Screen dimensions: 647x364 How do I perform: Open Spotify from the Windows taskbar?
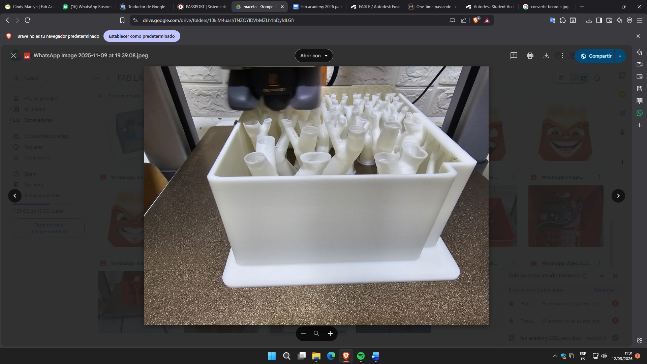click(361, 356)
